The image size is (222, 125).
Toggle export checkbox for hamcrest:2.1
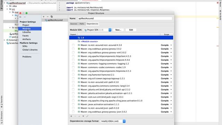point(73,75)
